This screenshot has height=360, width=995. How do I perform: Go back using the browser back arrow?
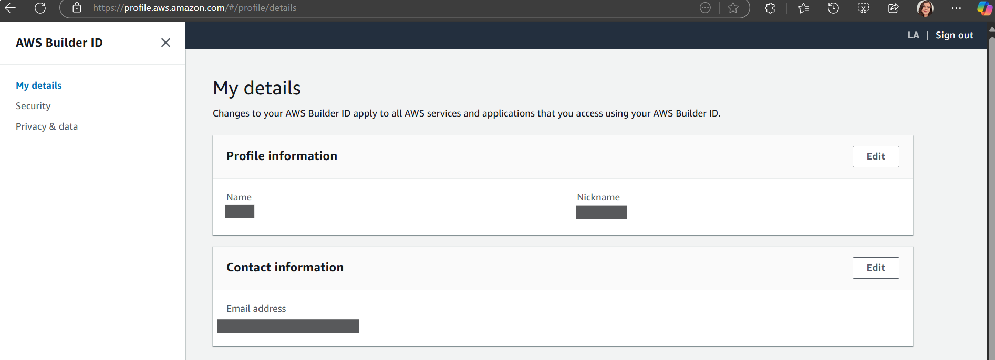point(10,8)
